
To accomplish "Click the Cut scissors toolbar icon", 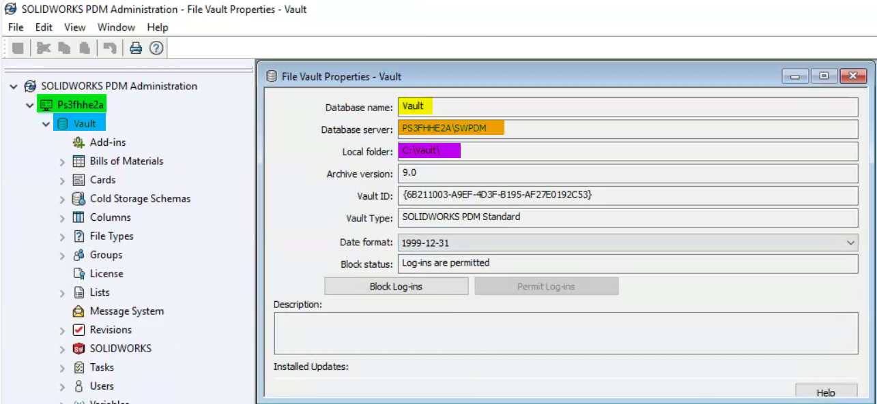I will pyautogui.click(x=44, y=48).
